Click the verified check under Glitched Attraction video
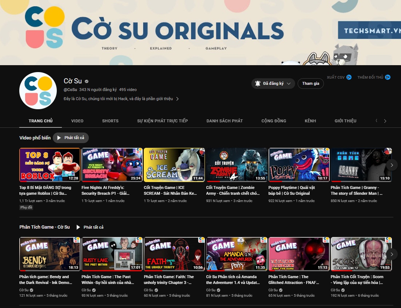 coord(281,290)
